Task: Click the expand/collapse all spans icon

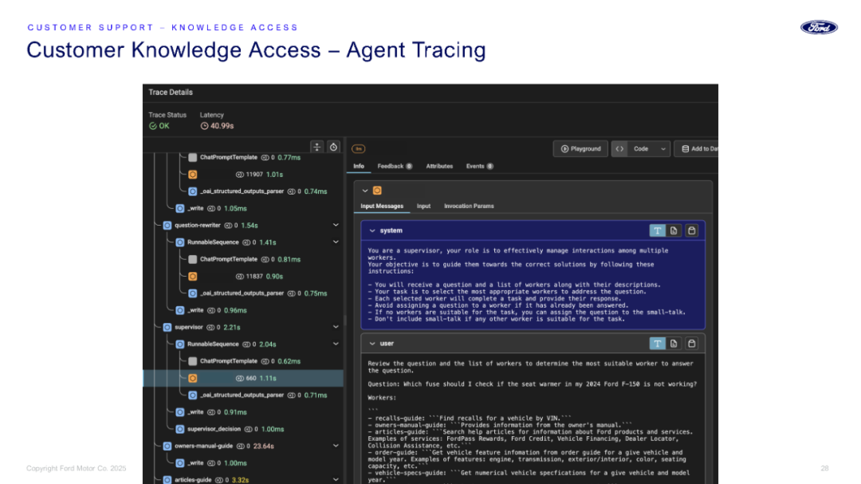Action: point(316,147)
